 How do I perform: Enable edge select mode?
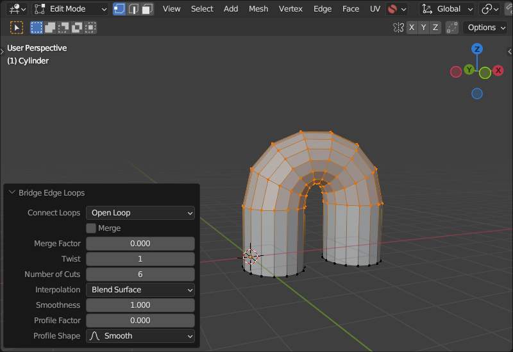coord(133,9)
